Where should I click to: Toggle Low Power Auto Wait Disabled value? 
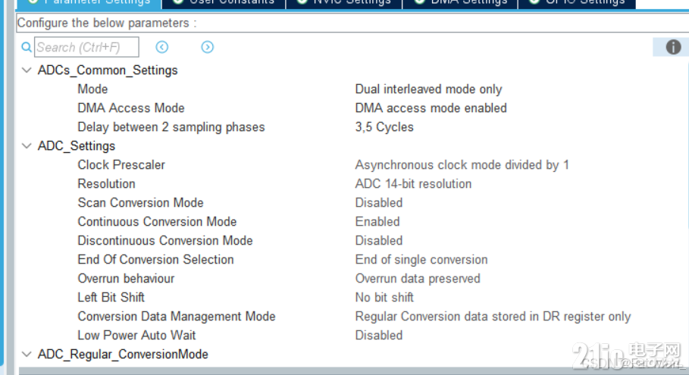(379, 335)
